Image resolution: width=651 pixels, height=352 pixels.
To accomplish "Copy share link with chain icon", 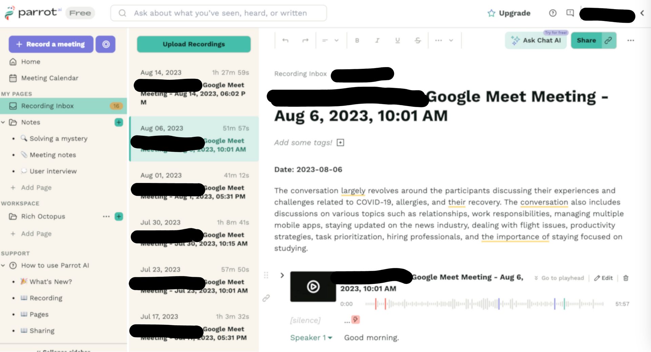I will point(609,41).
